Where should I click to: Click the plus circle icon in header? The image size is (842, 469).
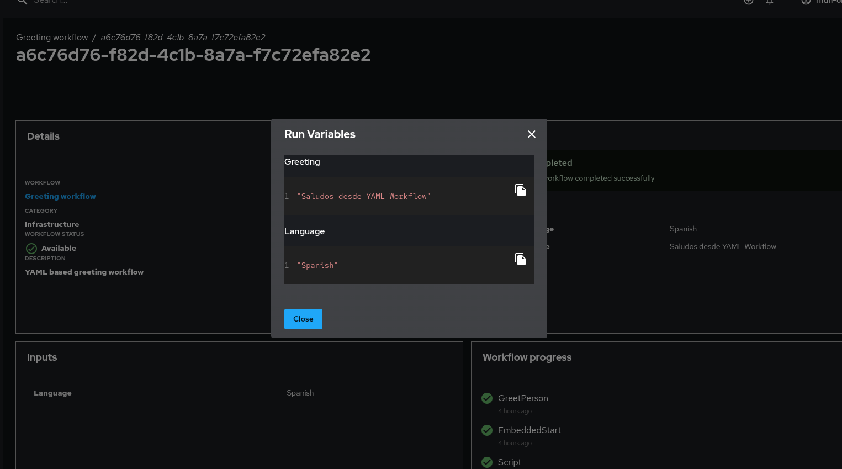point(749,2)
